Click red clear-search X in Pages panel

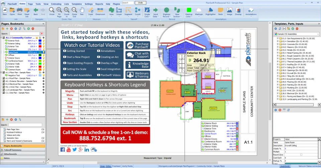pyautogui.click(x=42, y=34)
